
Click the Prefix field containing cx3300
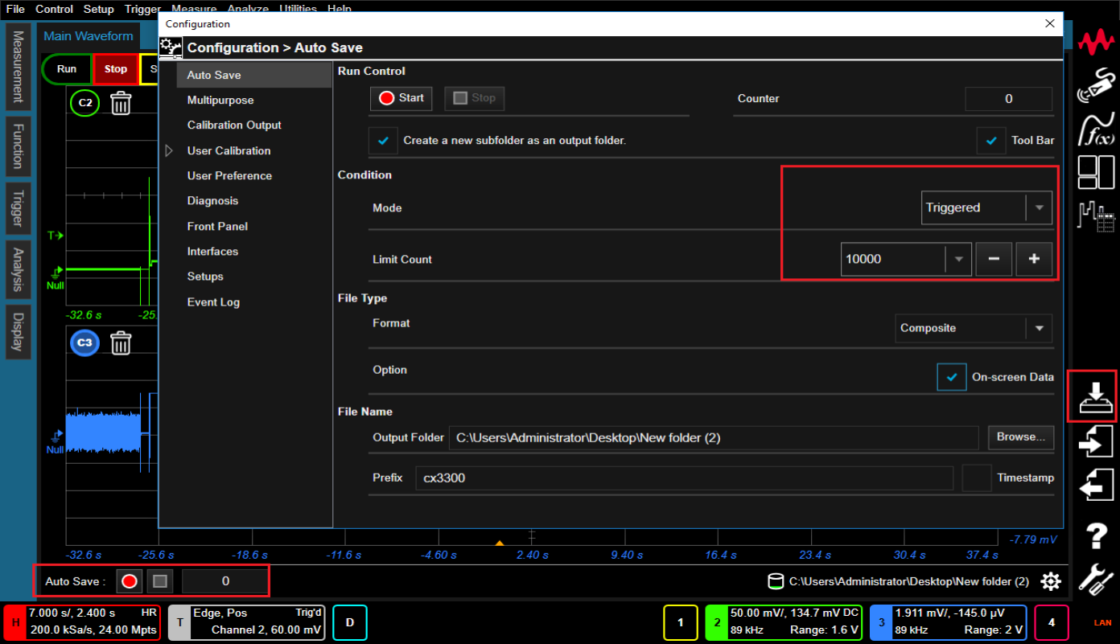tap(684, 478)
